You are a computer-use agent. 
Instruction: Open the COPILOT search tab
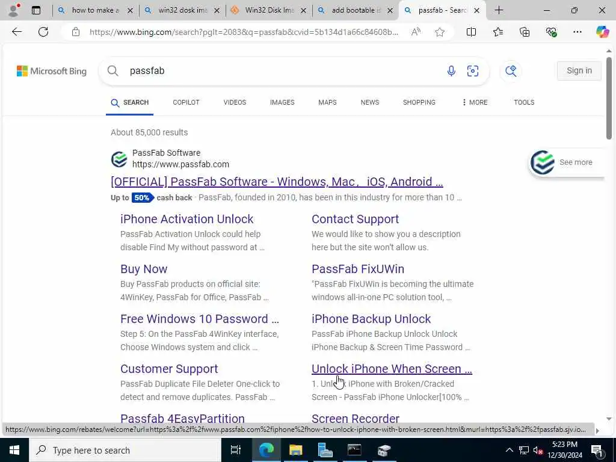tap(186, 102)
